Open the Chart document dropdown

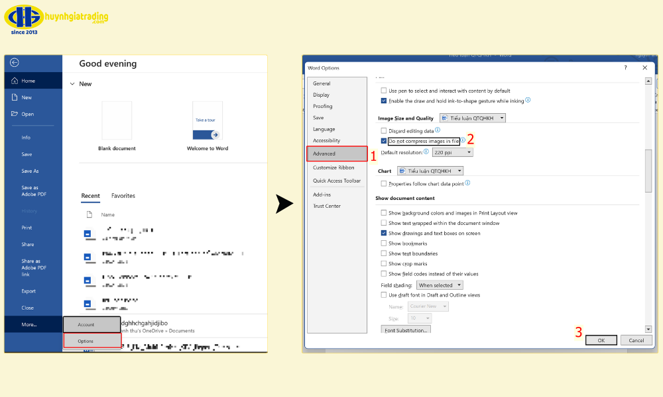point(430,171)
